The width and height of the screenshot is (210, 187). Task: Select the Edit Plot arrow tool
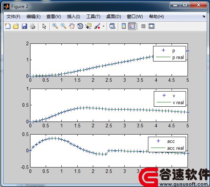44,26
